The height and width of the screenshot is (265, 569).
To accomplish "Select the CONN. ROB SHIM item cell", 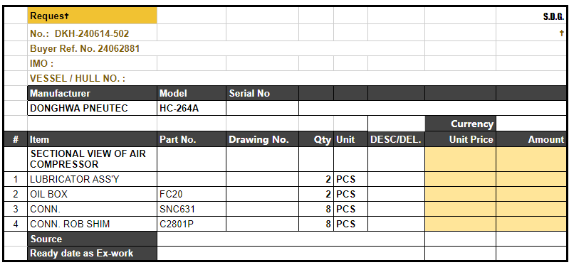I will 92,224.
